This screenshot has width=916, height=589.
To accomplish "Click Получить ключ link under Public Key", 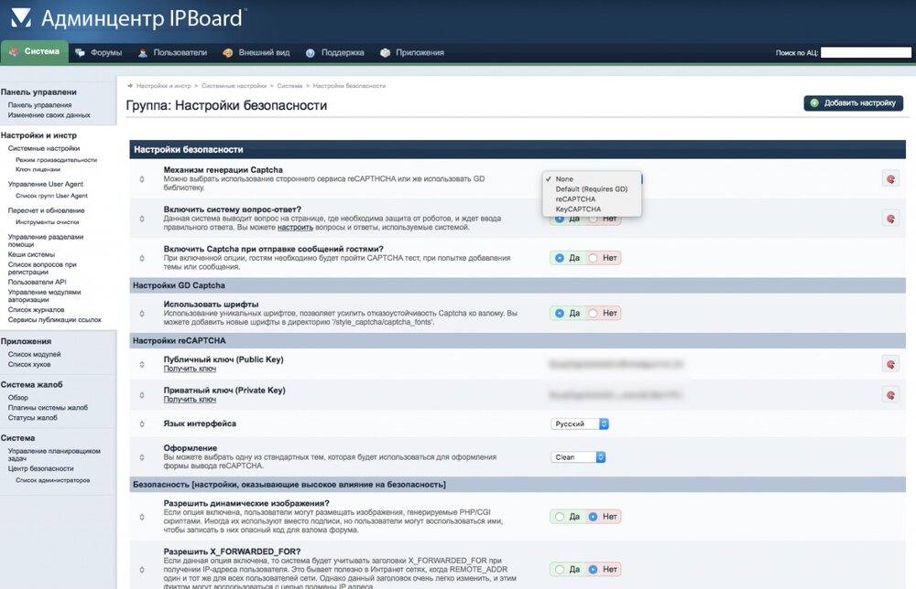I will [x=190, y=369].
